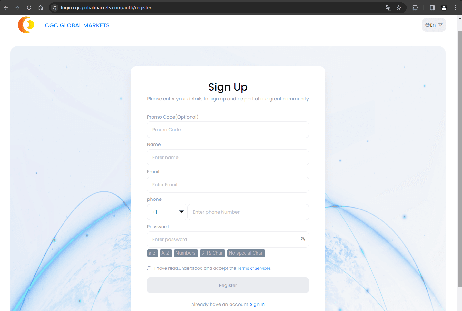
Task: Click the CGC orange crescent logo
Action: (26, 25)
